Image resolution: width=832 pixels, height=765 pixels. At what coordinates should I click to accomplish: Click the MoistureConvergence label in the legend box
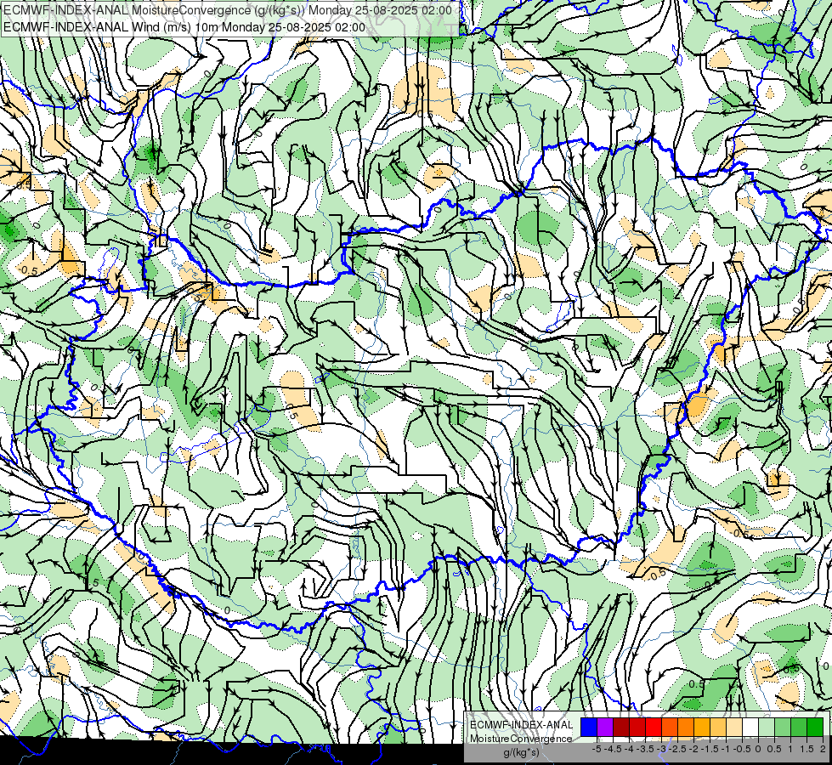(521, 739)
